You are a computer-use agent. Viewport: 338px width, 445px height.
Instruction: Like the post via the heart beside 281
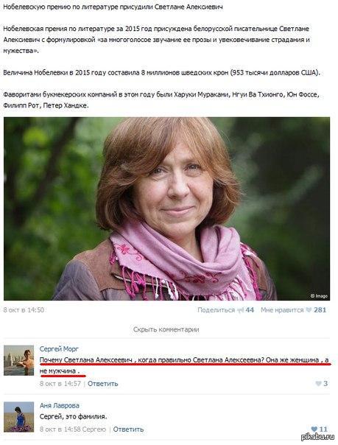[309, 310]
